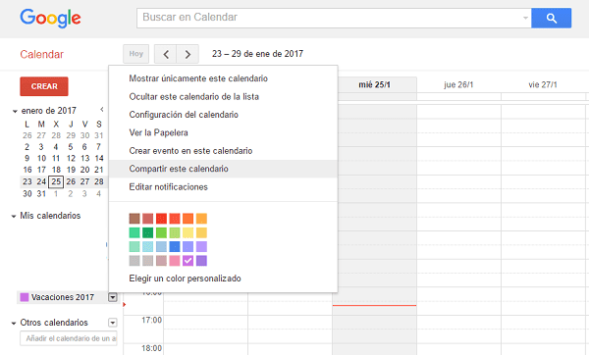The height and width of the screenshot is (355, 589).
Task: Collapse the enero de 2017 mini calendar
Action: tap(15, 111)
